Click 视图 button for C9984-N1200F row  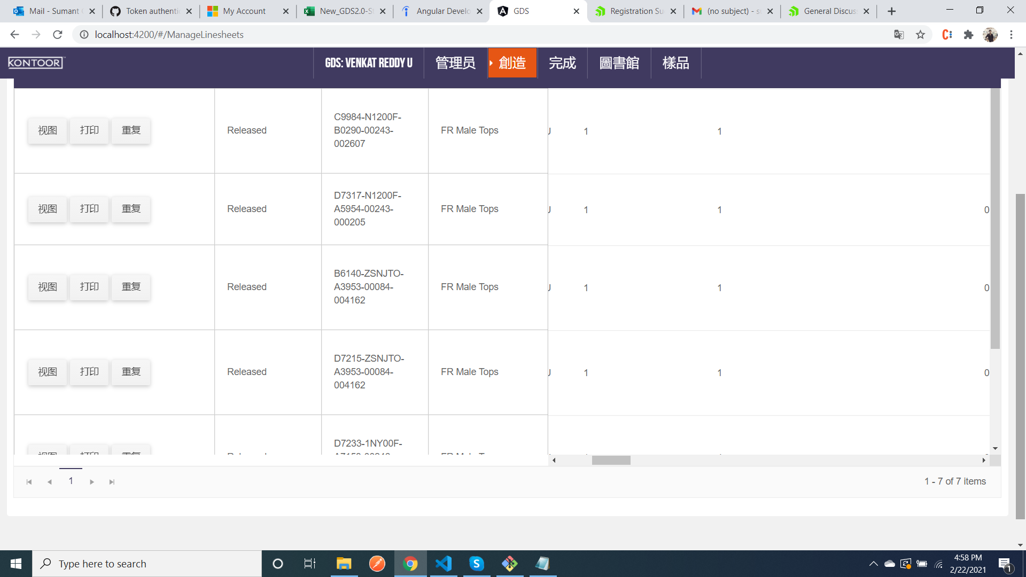[x=48, y=130]
